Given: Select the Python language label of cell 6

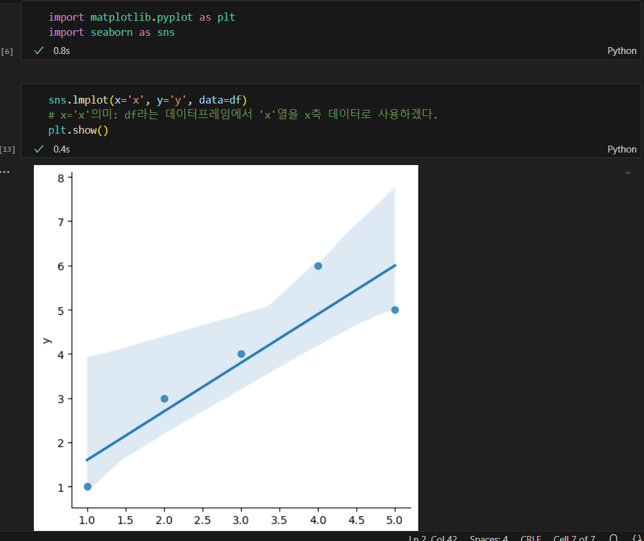Looking at the screenshot, I should tap(622, 51).
